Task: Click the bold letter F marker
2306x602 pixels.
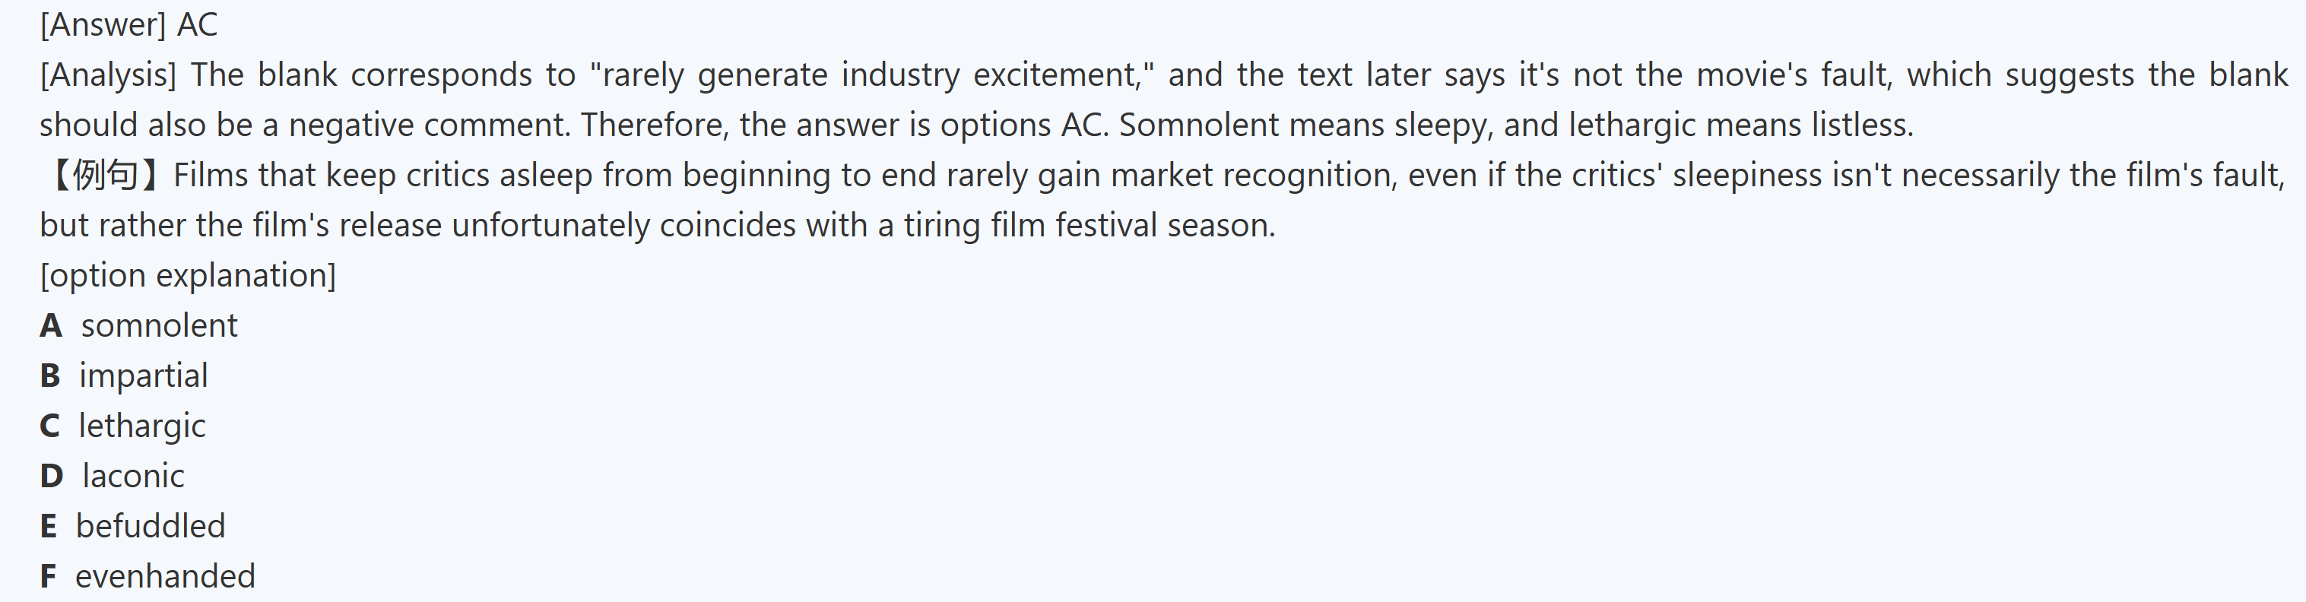Action: coord(49,576)
